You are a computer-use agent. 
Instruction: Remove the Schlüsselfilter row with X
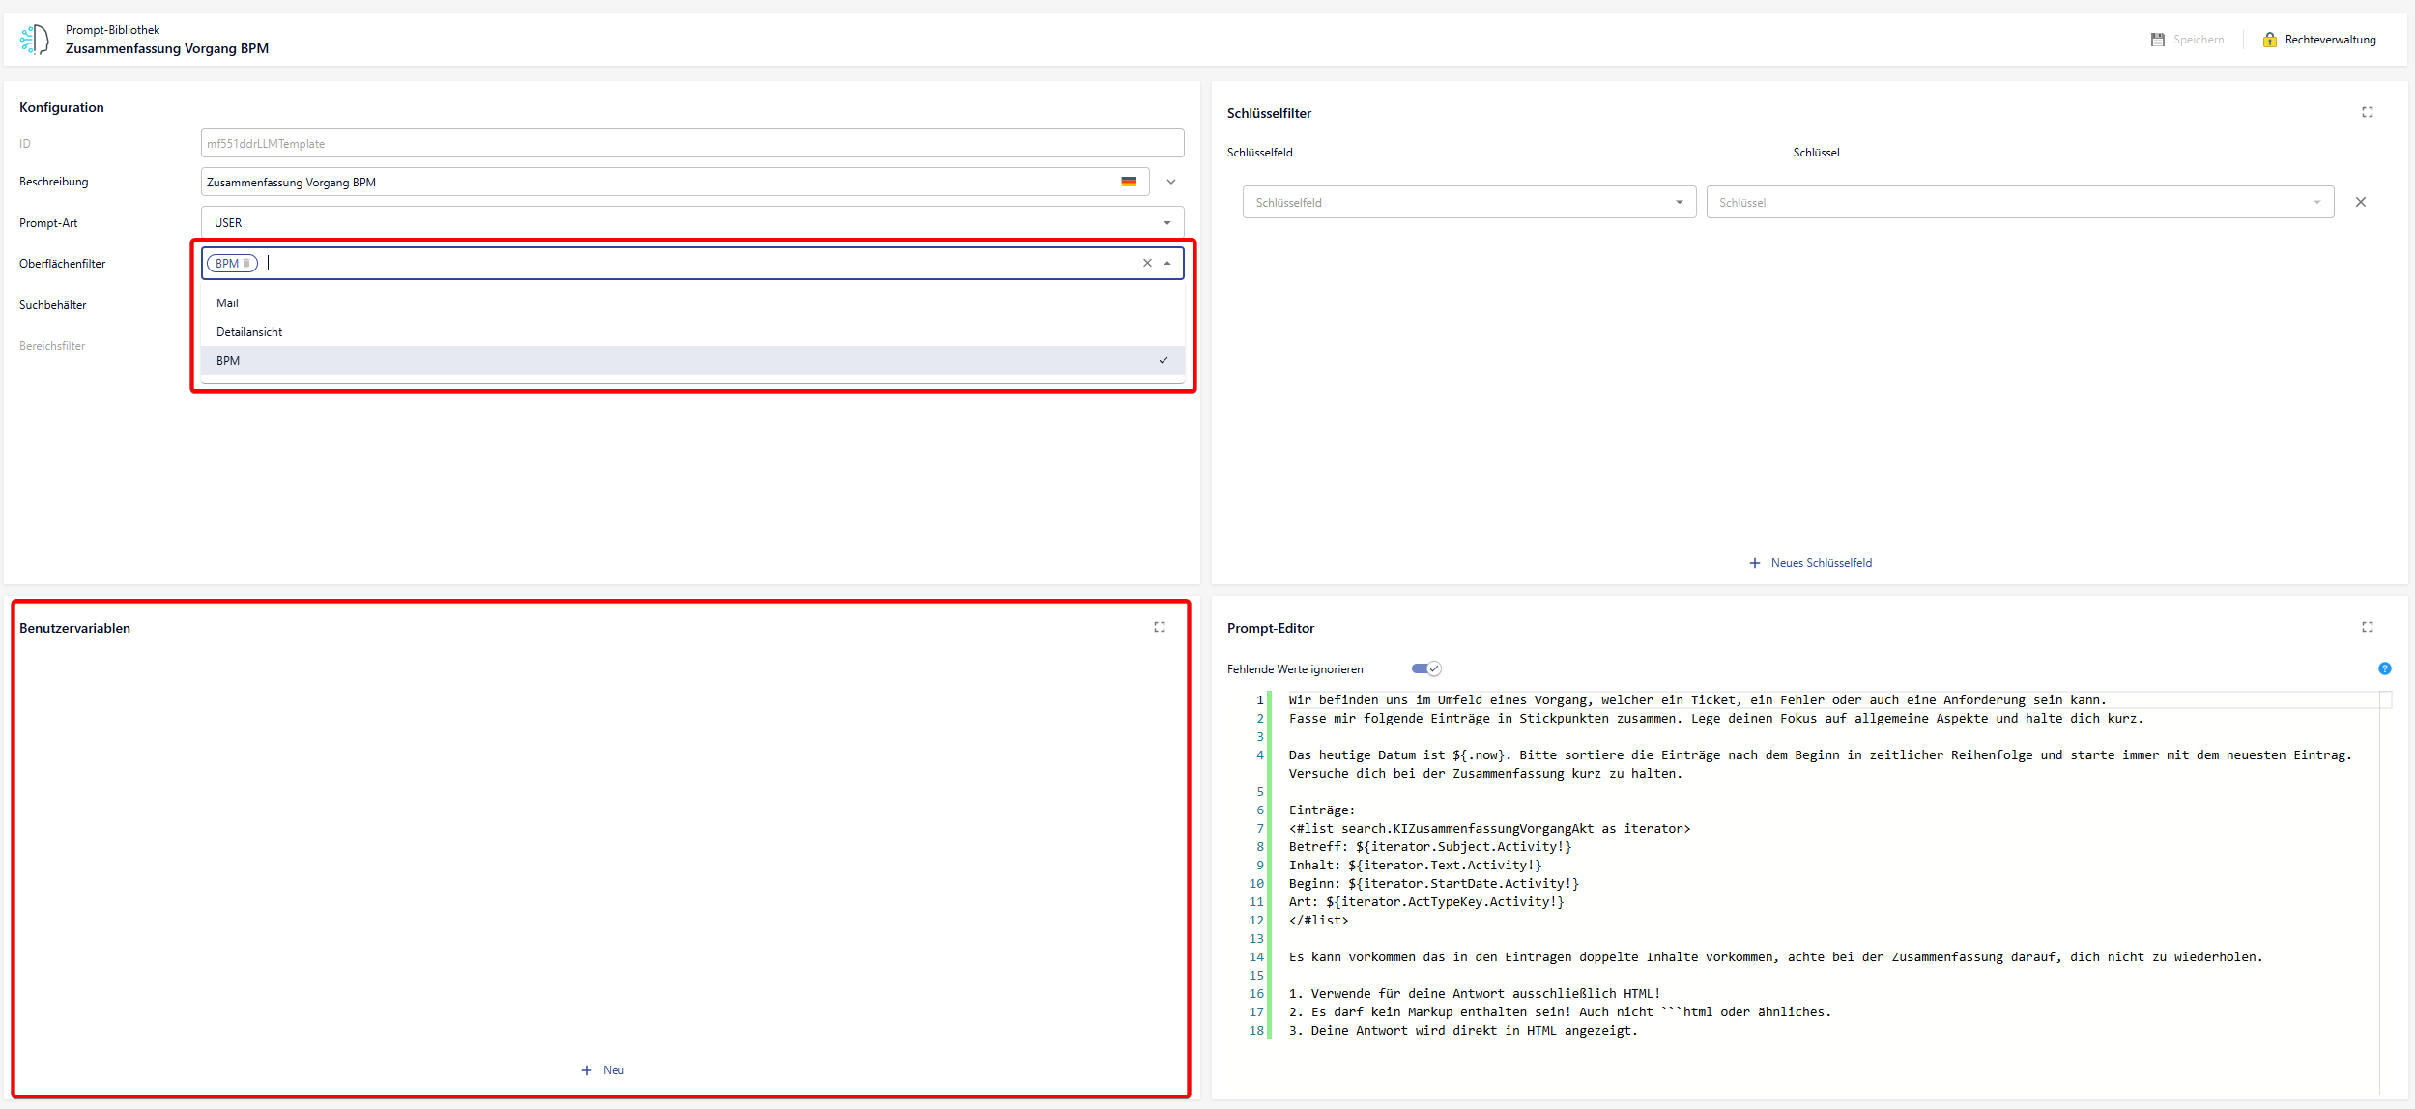(2360, 202)
